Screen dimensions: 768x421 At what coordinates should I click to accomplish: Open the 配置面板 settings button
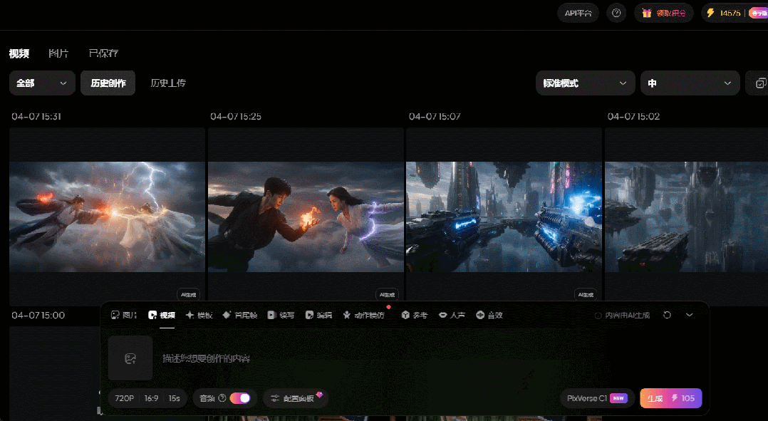pos(296,398)
